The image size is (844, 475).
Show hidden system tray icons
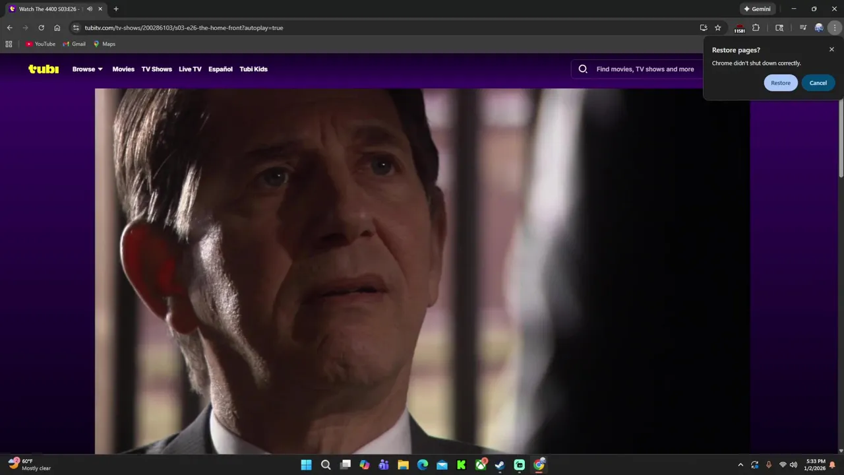point(740,464)
